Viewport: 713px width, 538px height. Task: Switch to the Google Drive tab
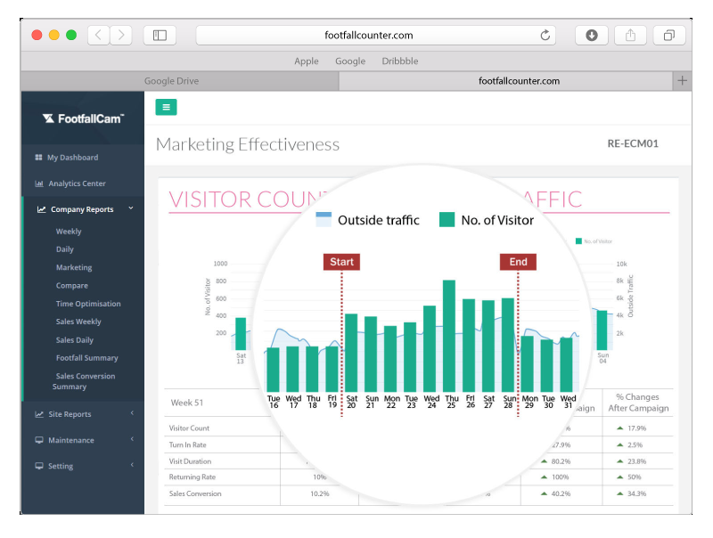click(x=172, y=81)
